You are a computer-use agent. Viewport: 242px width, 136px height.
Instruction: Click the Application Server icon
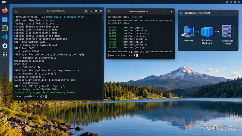click(228, 31)
